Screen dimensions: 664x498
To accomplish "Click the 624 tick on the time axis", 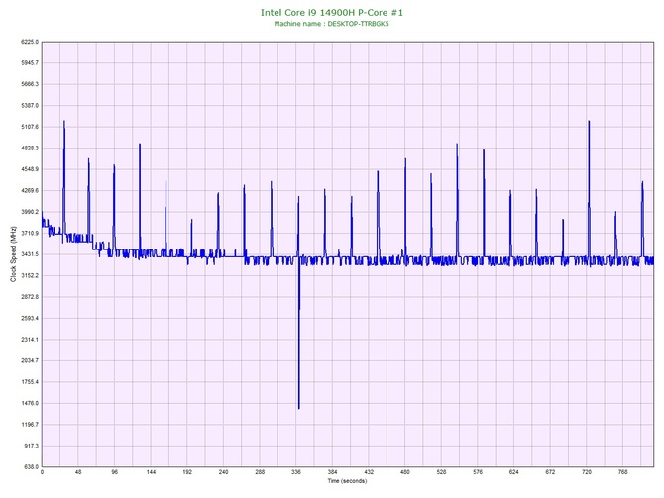I will pyautogui.click(x=514, y=472).
